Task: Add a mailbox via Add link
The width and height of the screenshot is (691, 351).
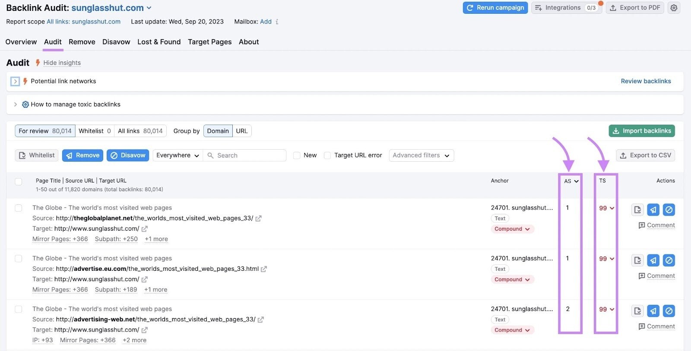Action: pos(266,22)
